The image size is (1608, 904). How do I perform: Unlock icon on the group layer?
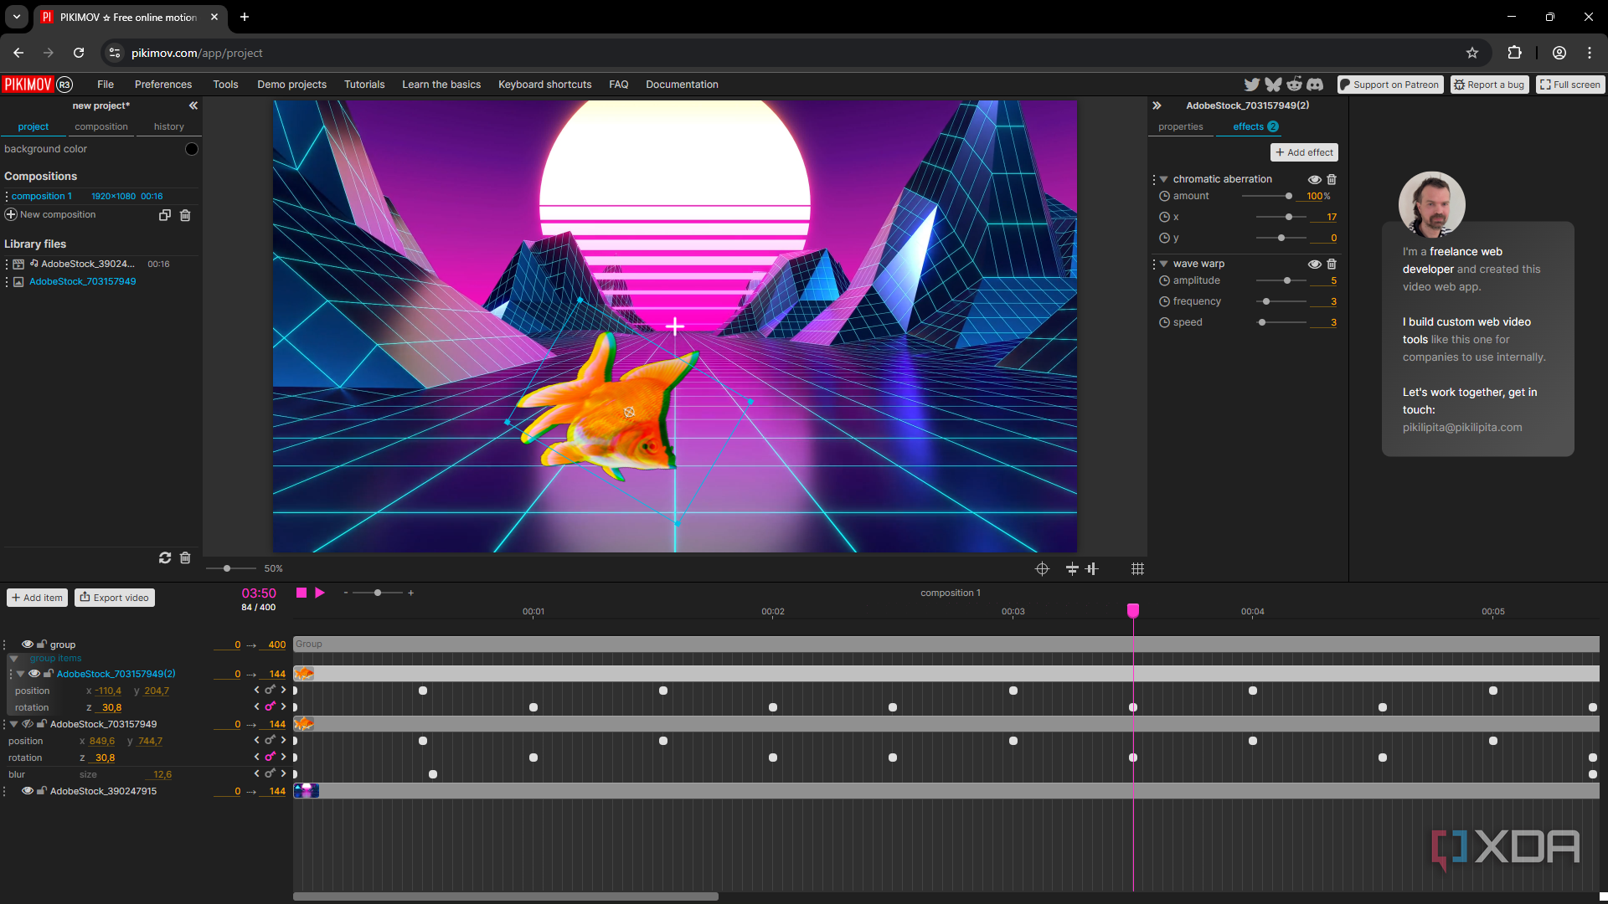coord(42,645)
